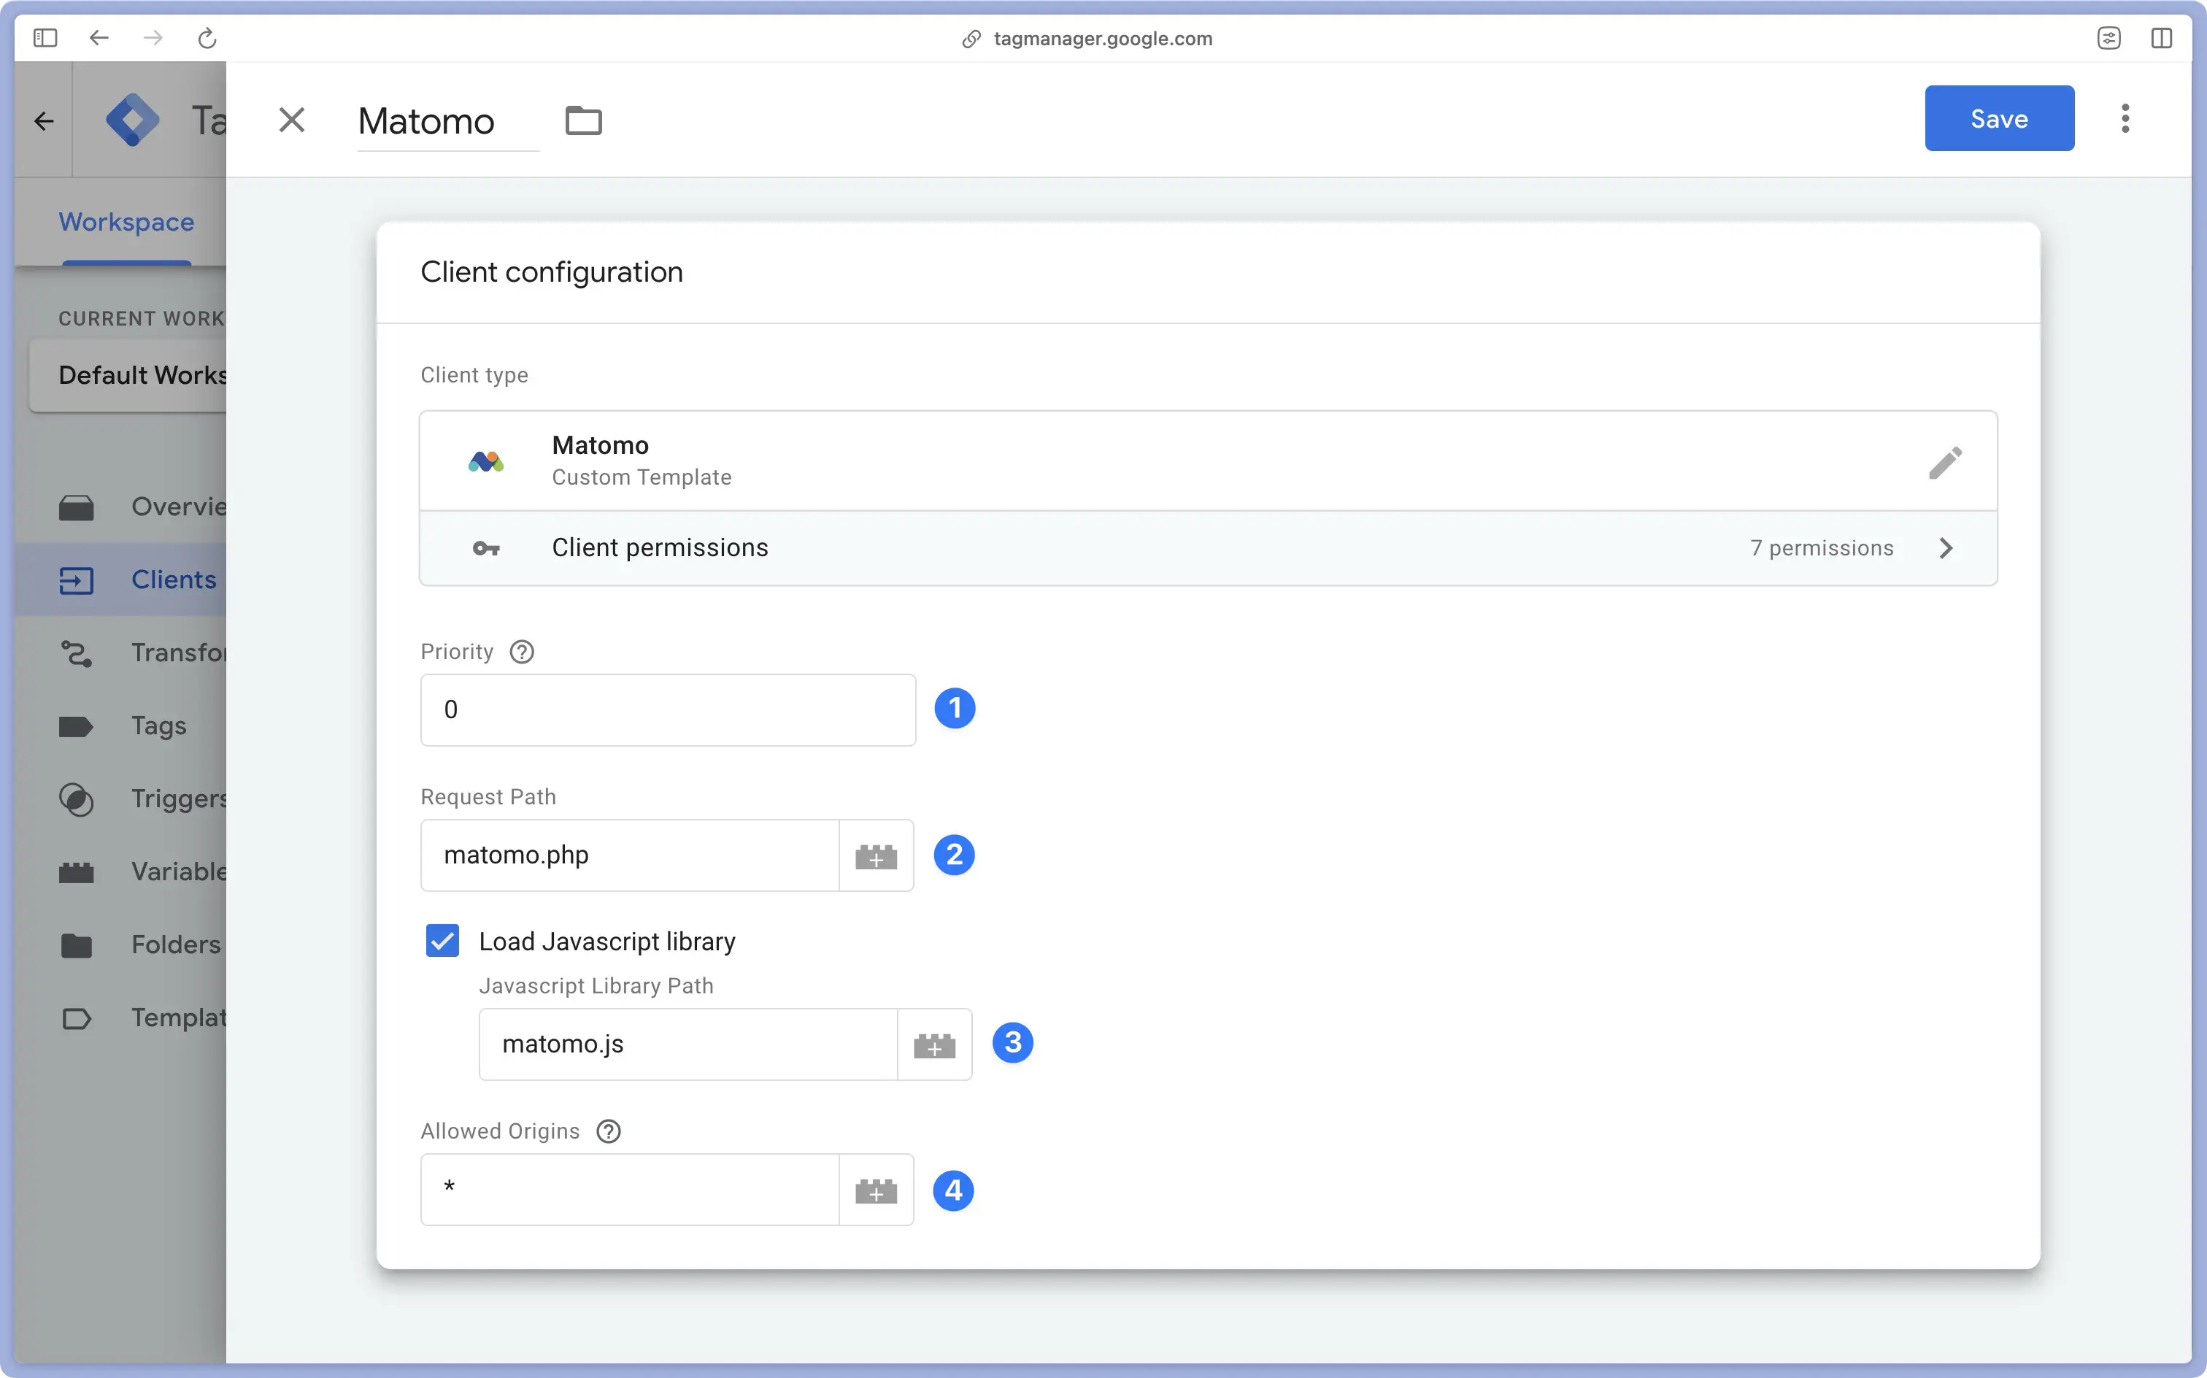This screenshot has height=1378, width=2207.
Task: Save the Matomo client
Action: (1998, 118)
